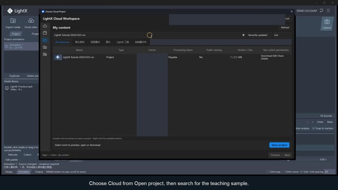Click the Previous page button
The height and width of the screenshot is (190, 338).
[275, 155]
